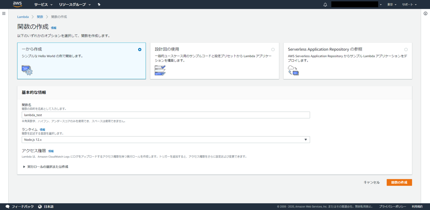Open the リソースグループ dropdown menu
The width and height of the screenshot is (430, 210).
(x=75, y=5)
